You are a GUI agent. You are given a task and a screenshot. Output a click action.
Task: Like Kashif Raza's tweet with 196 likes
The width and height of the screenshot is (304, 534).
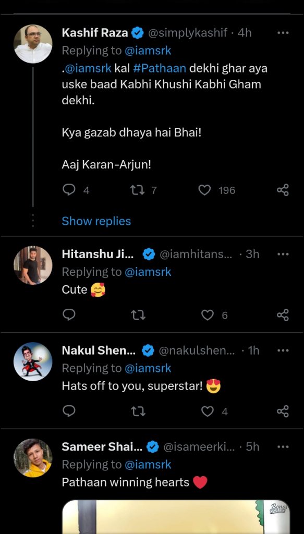tap(204, 190)
